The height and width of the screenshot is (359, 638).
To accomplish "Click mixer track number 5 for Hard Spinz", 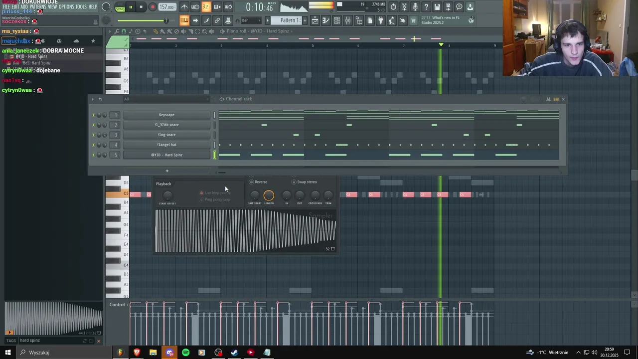I will [116, 155].
